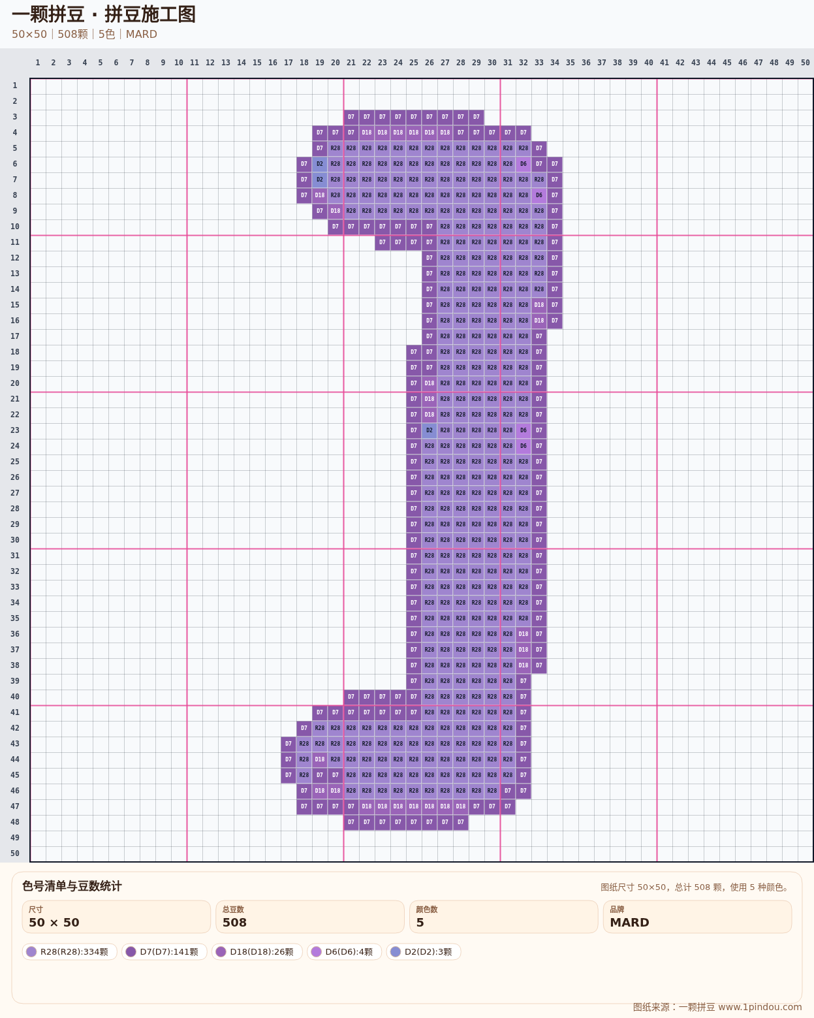Viewport: 814px width, 1018px height.
Task: Select the 'D7(D7):141颗' legend label
Action: coord(169,951)
